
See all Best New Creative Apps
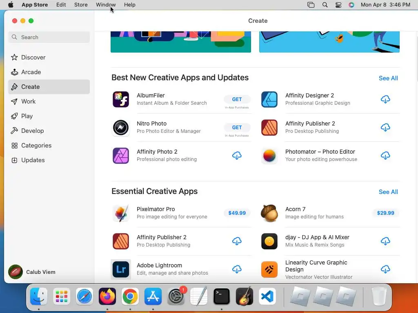click(x=388, y=78)
